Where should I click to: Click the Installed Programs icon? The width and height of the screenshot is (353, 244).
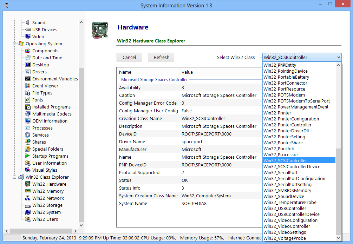[x=28, y=107]
